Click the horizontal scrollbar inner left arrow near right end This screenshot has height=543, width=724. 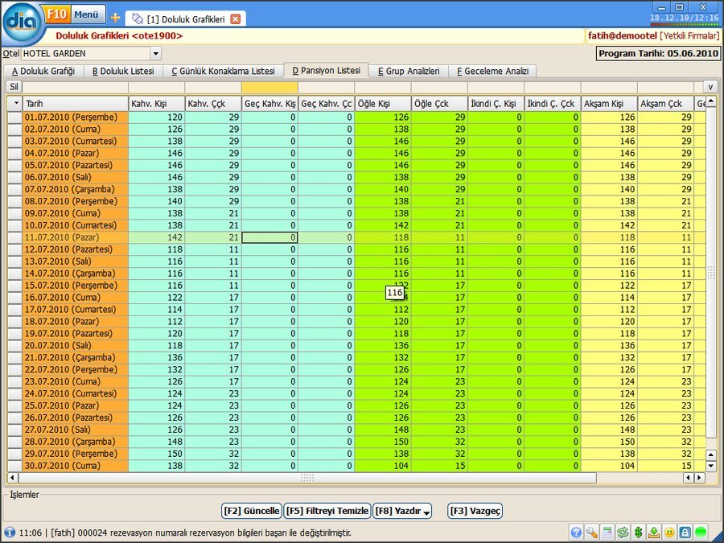(689, 477)
